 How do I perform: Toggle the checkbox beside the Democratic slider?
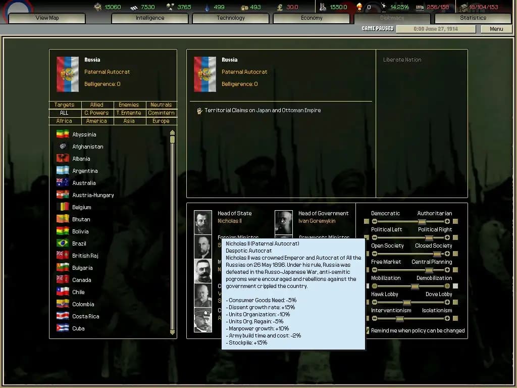[366, 221]
